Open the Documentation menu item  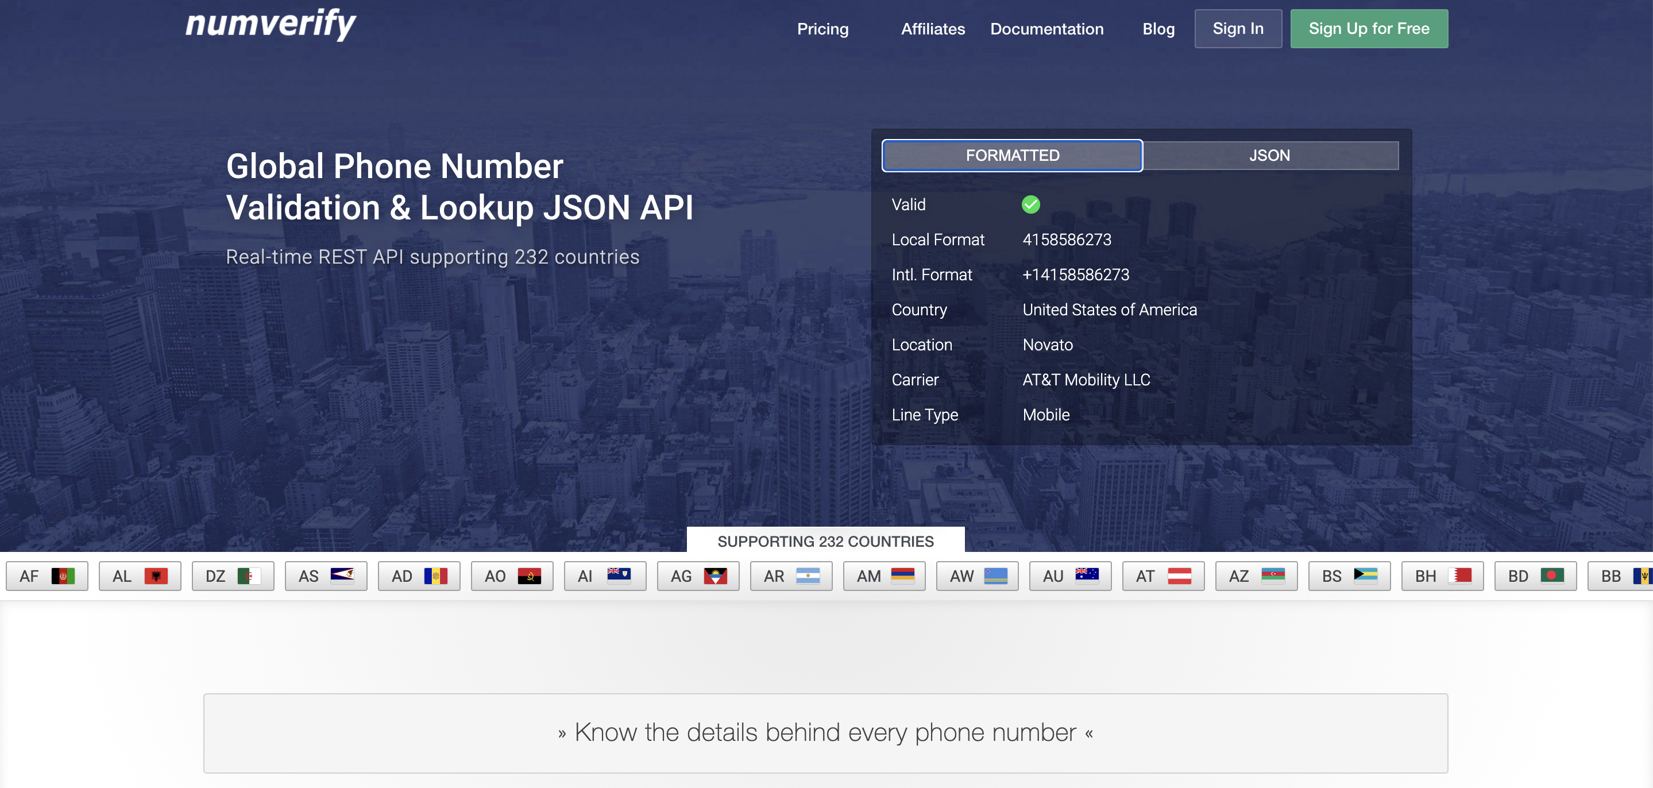point(1046,29)
